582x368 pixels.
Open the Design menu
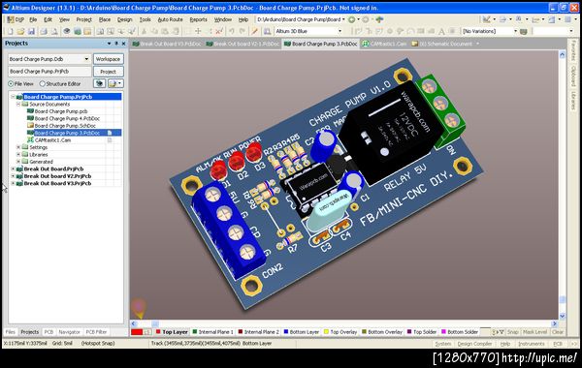[125, 19]
